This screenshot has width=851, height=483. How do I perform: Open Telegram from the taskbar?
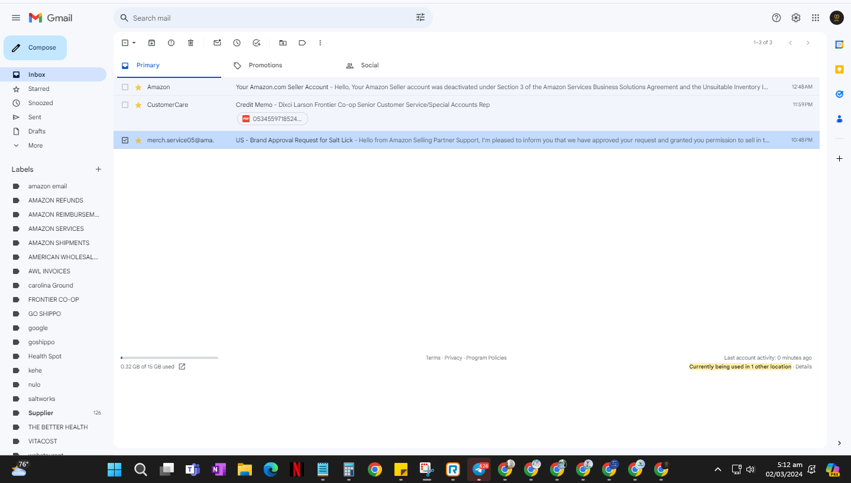[479, 469]
